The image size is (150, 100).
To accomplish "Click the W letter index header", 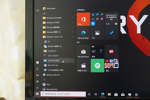I will click(44, 13).
